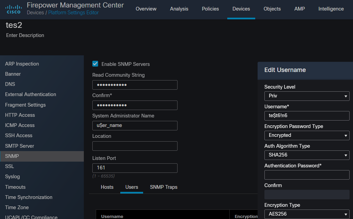The width and height of the screenshot is (353, 219).
Task: Select SSL in sidebar
Action: pos(10,166)
